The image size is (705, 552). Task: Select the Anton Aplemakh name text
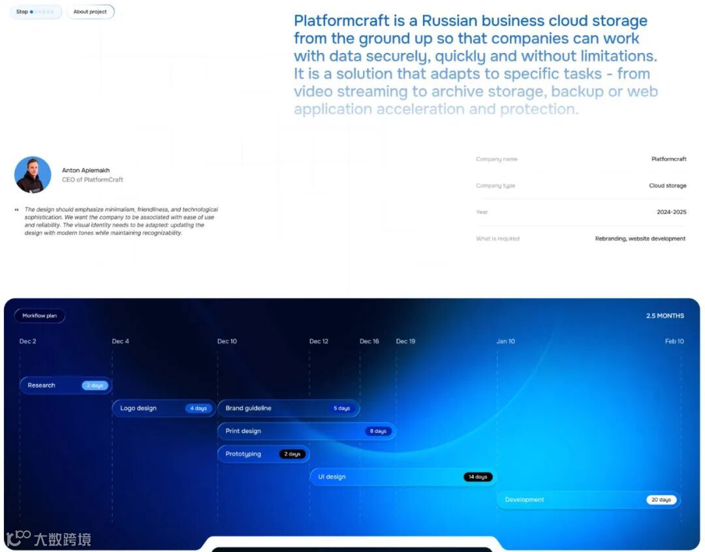tap(86, 170)
